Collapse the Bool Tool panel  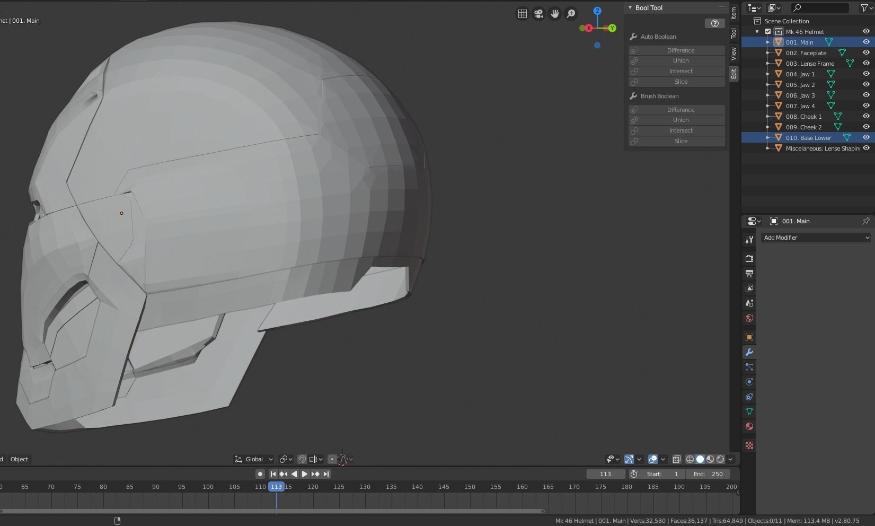pos(630,8)
